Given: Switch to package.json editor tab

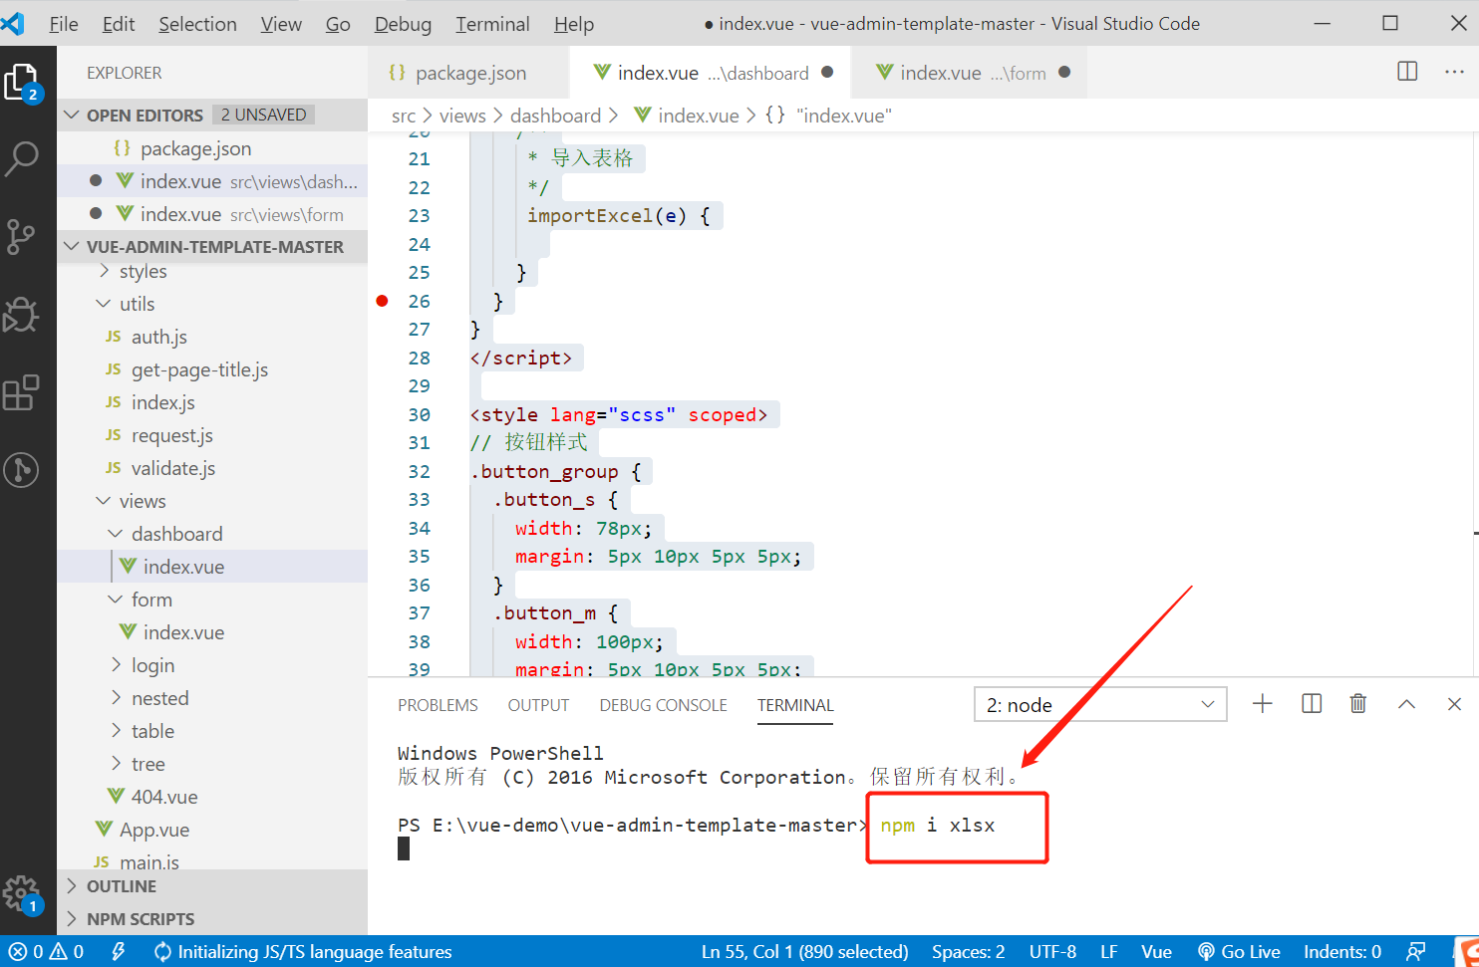Looking at the screenshot, I should point(468,73).
